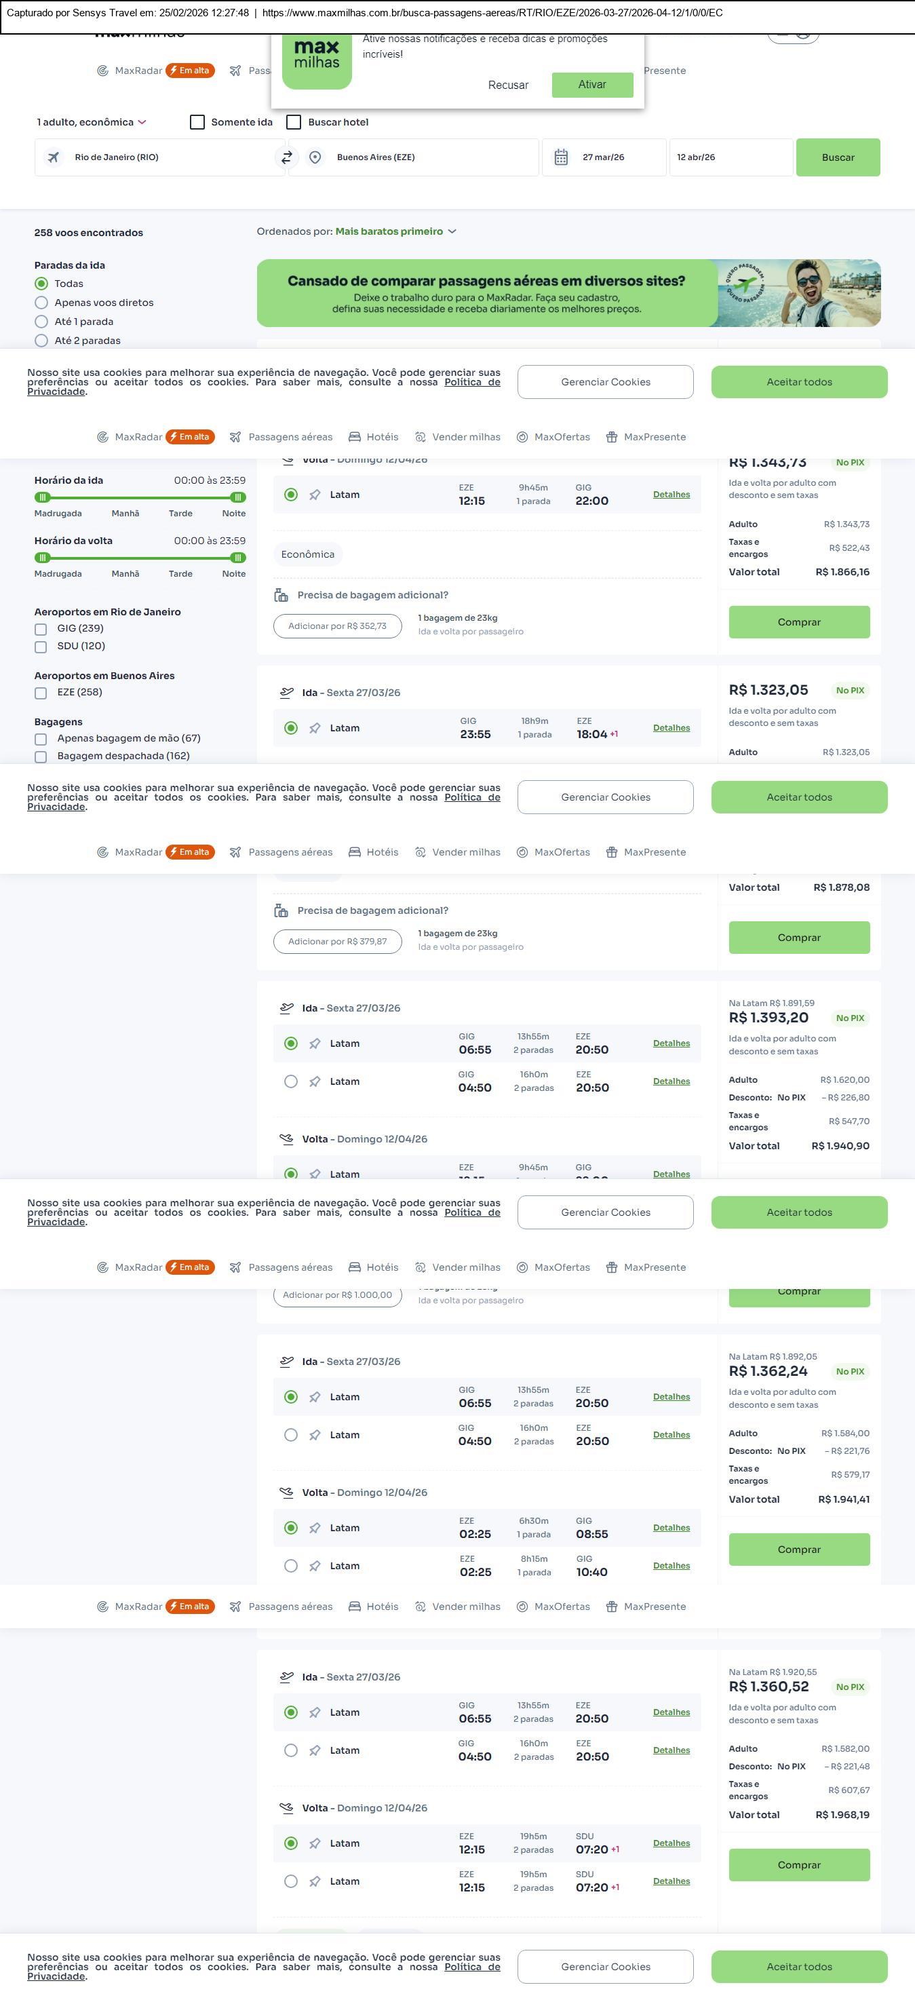Check the Buscar hotel option

[x=294, y=123]
